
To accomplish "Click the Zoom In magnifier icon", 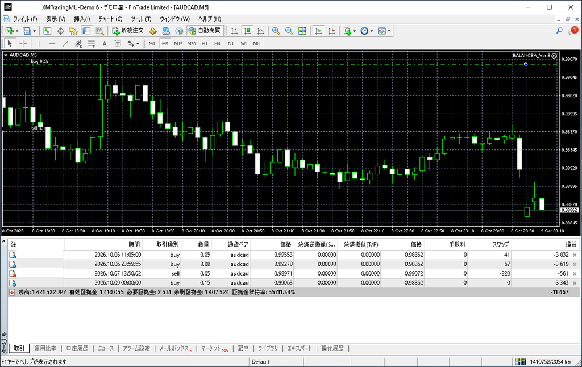I will (x=276, y=31).
